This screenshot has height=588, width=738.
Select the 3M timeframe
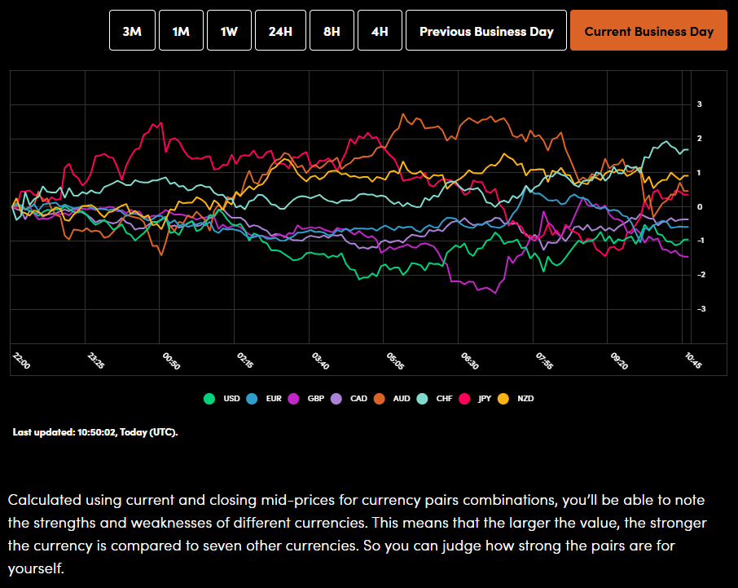132,30
